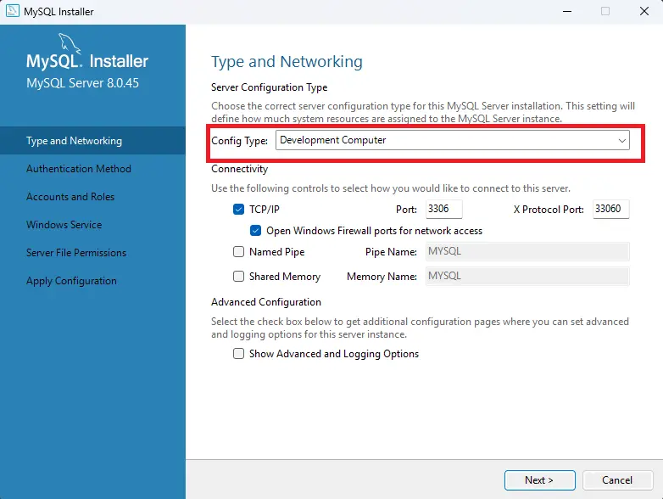Click the Memory Name text field
The image size is (663, 499).
(x=526, y=276)
